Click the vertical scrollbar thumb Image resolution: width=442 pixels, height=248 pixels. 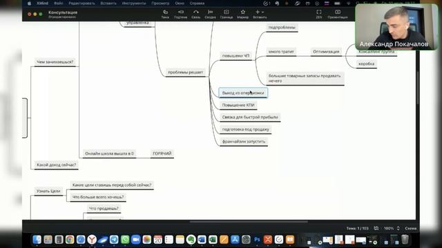[x=417, y=87]
